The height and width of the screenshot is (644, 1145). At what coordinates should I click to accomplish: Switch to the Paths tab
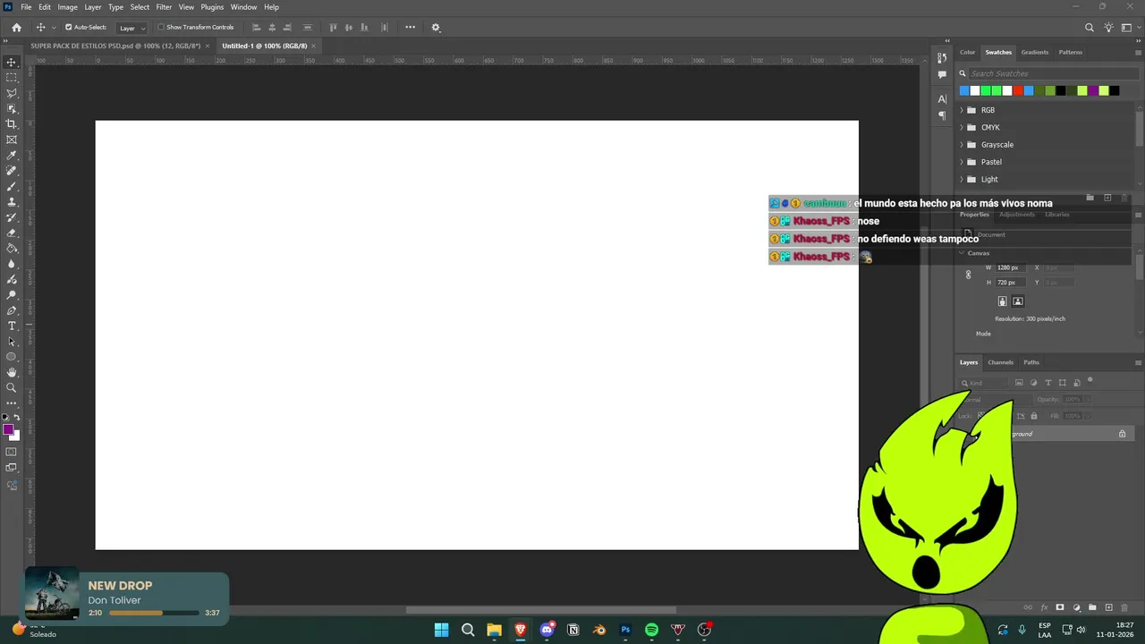click(x=1031, y=362)
